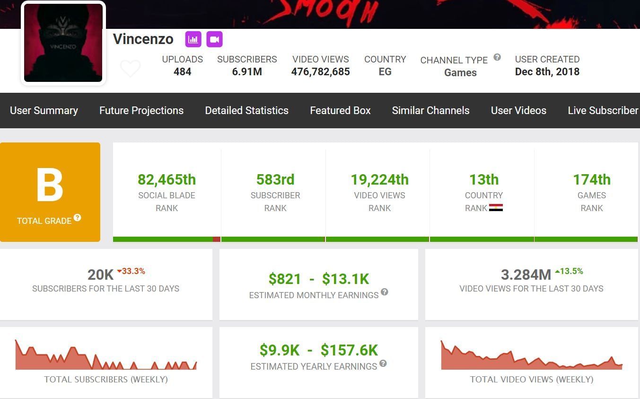Click the Vincenzo channel avatar thumbnail
The image size is (640, 399).
tap(63, 43)
